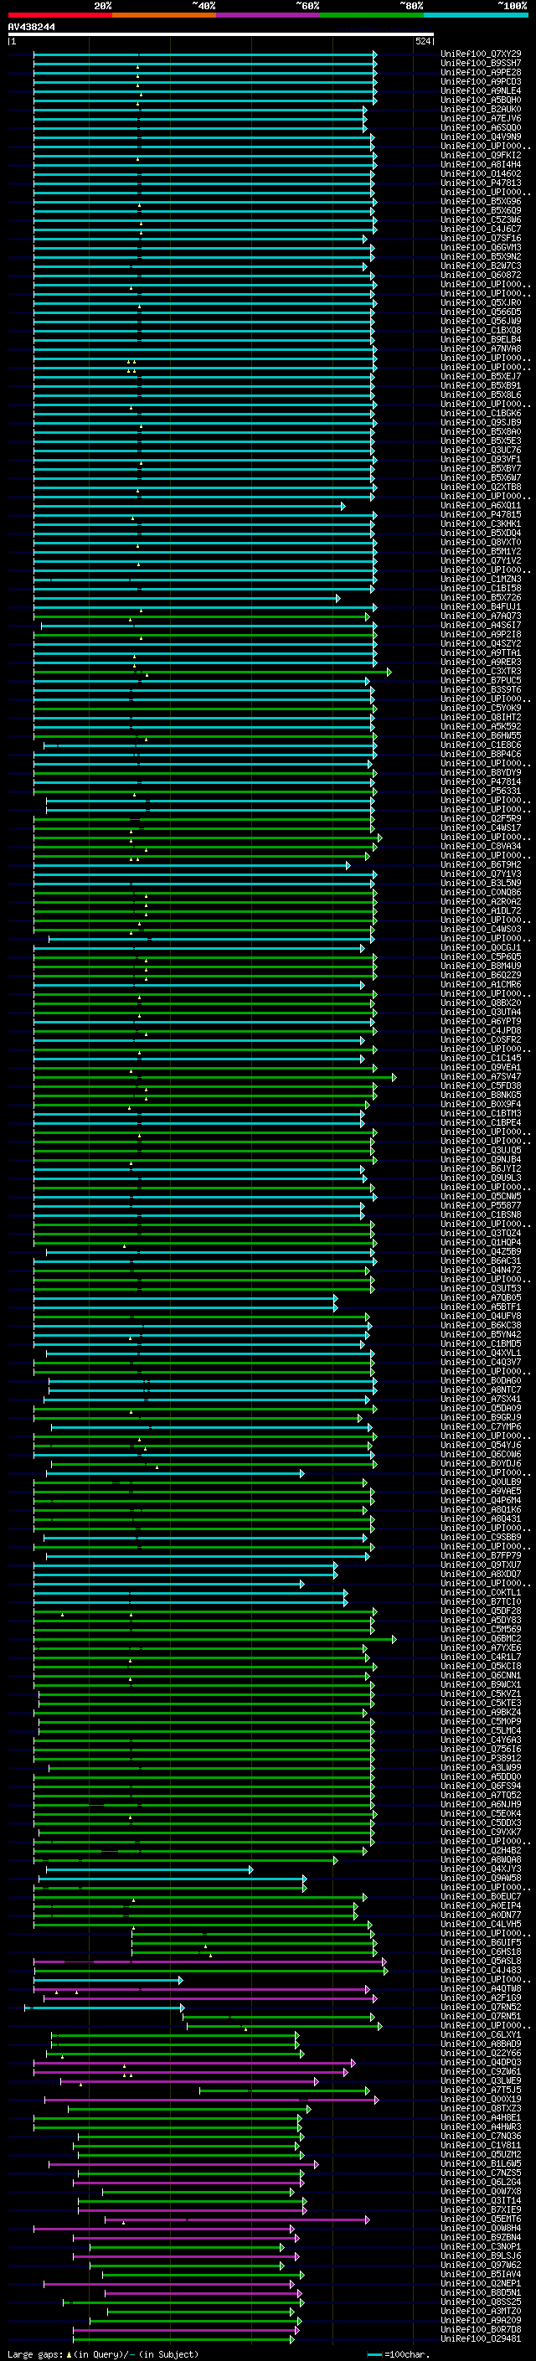This screenshot has height=2361, width=536.
Task: Click the magenta ~60% identity legend bar
Action: click(x=269, y=16)
